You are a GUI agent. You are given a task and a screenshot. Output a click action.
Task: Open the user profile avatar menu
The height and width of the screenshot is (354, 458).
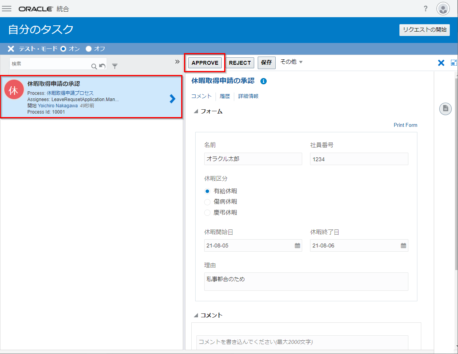point(443,9)
